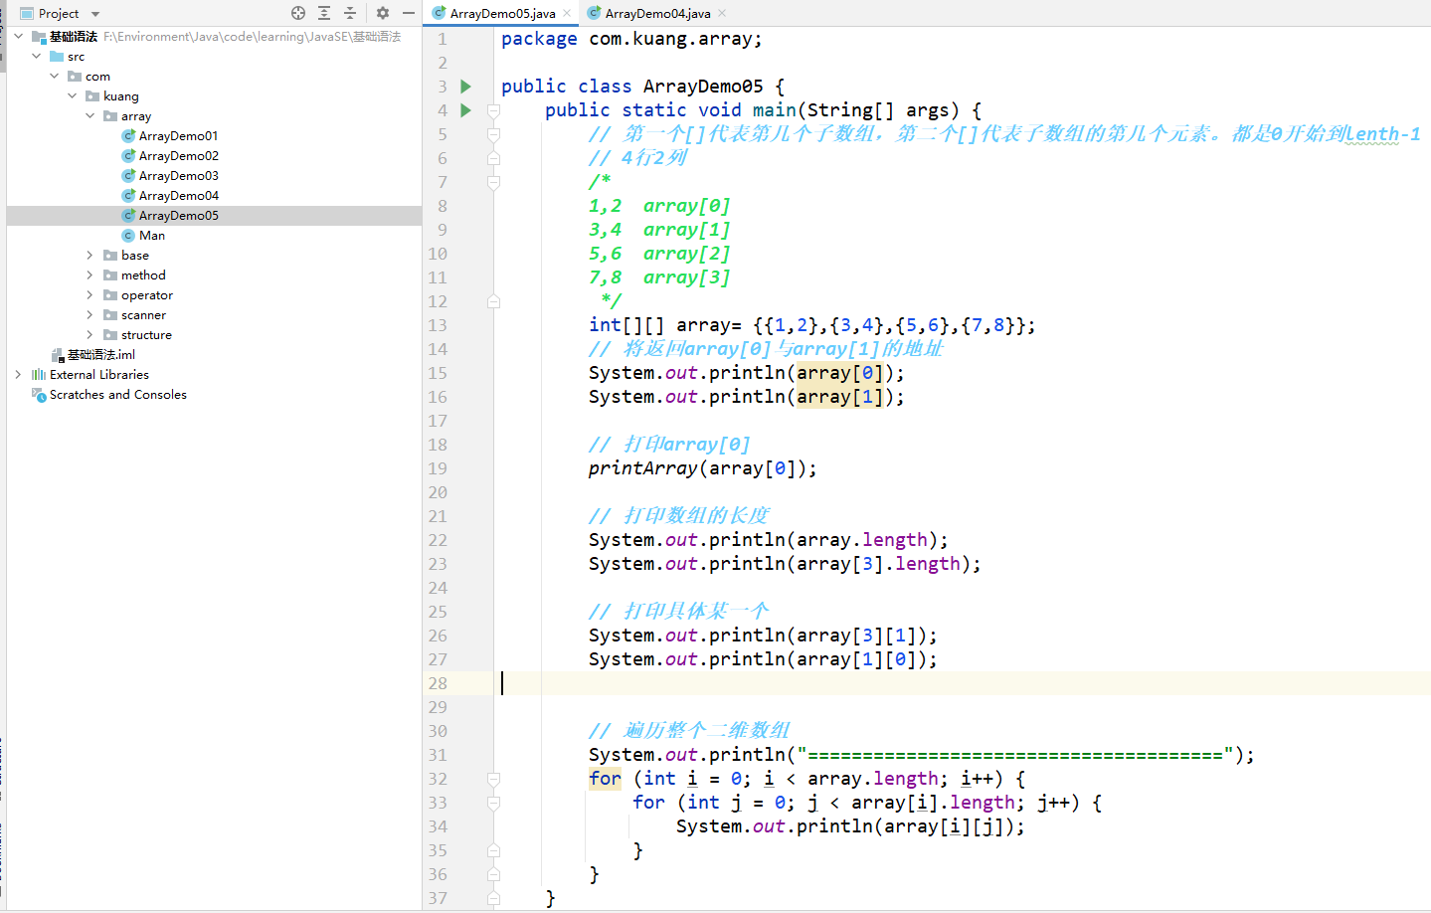This screenshot has height=913, width=1431.
Task: Fold the comment marker on line 6
Action: (x=493, y=158)
